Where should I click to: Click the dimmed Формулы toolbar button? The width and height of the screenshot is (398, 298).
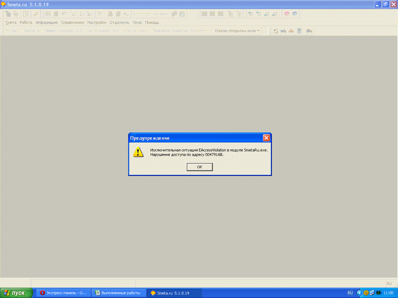[x=180, y=31]
